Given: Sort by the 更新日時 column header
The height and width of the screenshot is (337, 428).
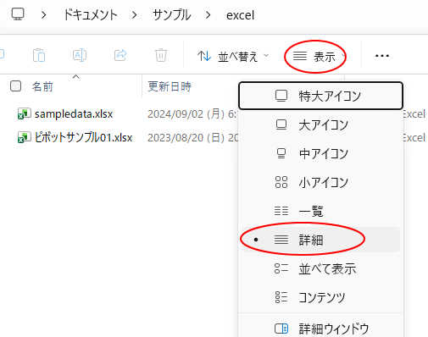Looking at the screenshot, I should click(170, 86).
